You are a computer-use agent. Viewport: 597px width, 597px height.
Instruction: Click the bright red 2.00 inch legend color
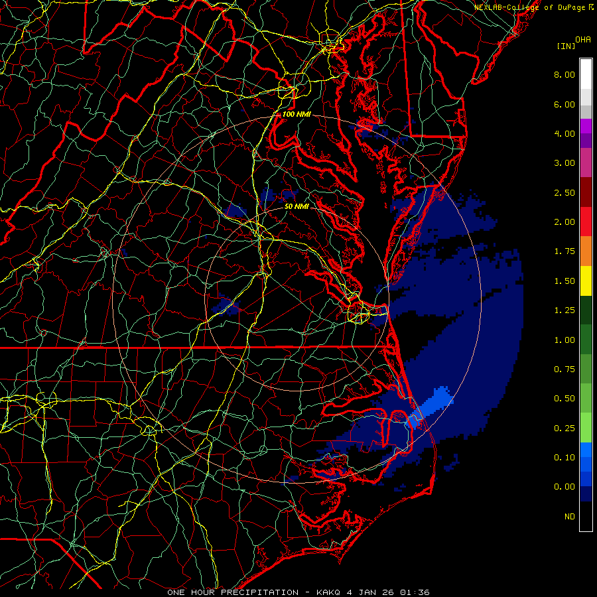(586, 222)
